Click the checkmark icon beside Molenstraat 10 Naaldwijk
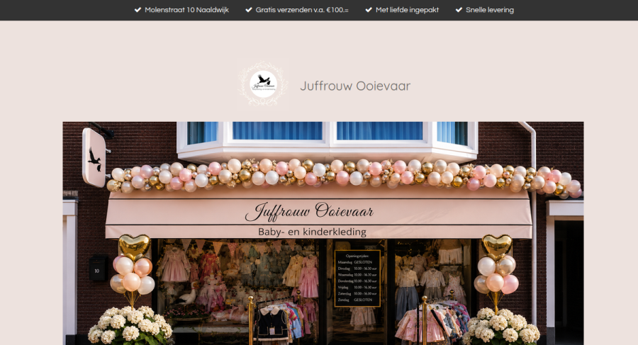The width and height of the screenshot is (638, 345). (x=138, y=10)
